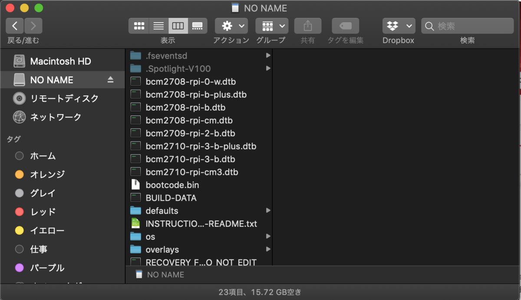Expand the overlays folder arrow
Screen dimensions: 521x300
pyautogui.click(x=268, y=249)
